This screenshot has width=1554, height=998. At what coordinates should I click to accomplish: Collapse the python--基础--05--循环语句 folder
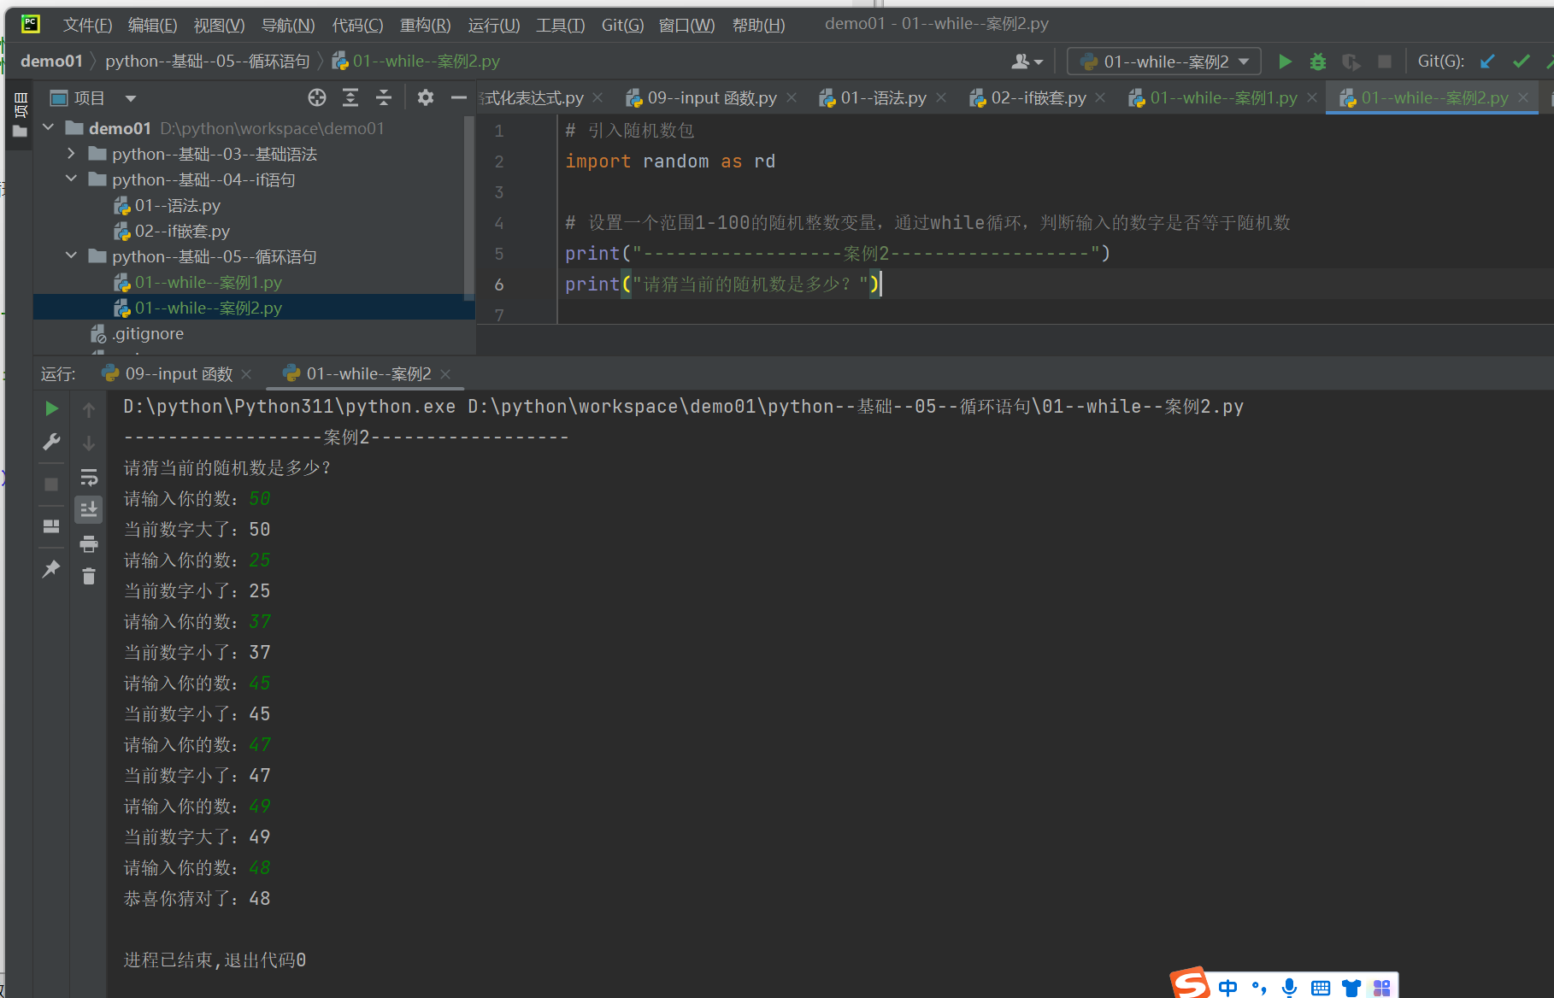pyautogui.click(x=72, y=256)
